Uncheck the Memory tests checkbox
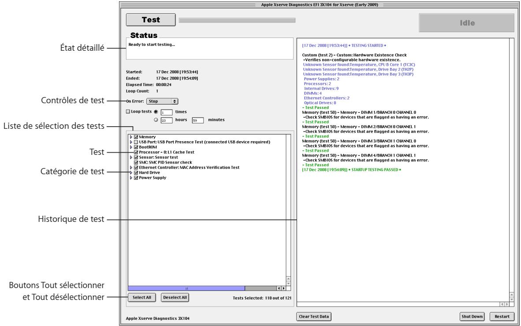 (x=136, y=137)
